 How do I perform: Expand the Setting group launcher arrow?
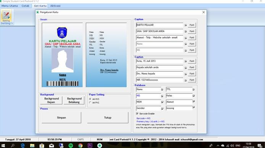(12, 24)
